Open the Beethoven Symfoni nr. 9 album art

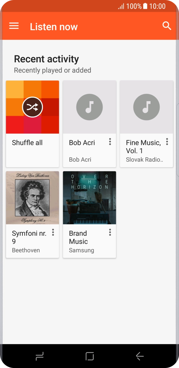click(32, 198)
